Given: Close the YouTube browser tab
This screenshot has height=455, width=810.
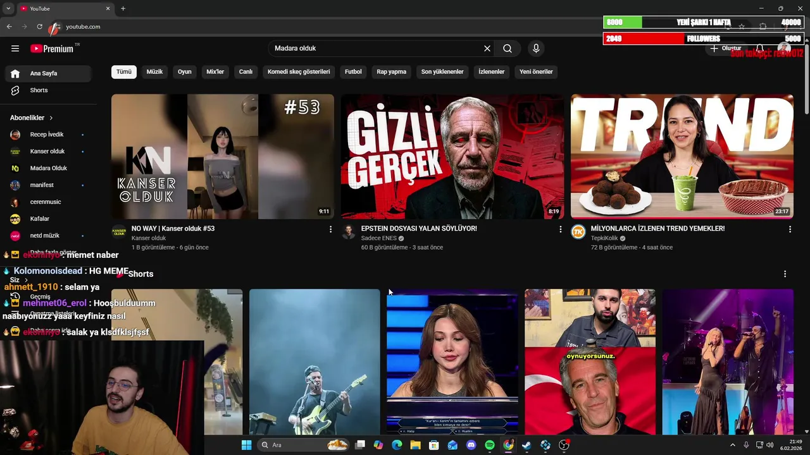Looking at the screenshot, I should click(108, 8).
